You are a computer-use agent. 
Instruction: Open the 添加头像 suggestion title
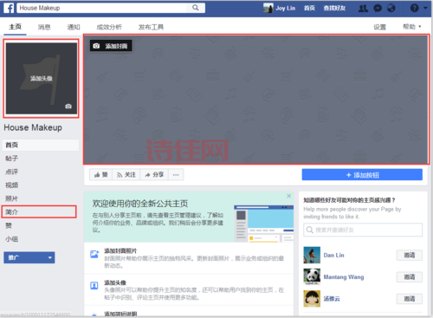tap(115, 282)
